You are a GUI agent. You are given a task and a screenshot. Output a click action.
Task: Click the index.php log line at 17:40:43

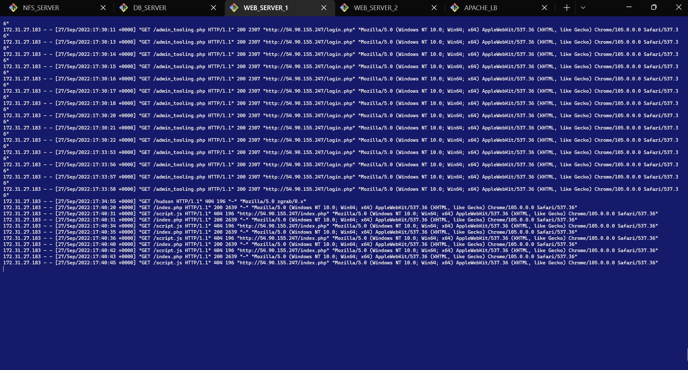[x=290, y=257]
